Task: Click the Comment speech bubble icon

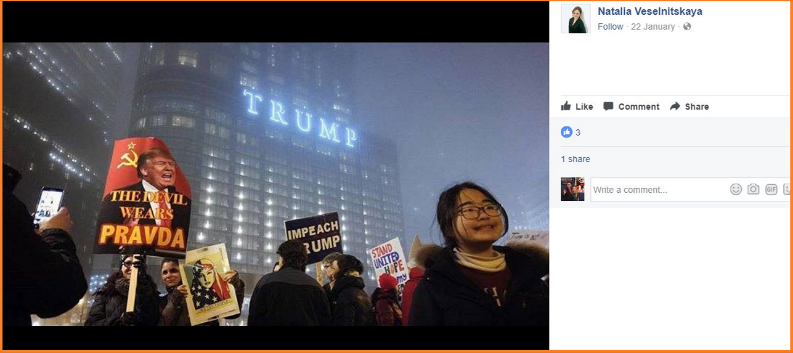Action: pos(608,106)
